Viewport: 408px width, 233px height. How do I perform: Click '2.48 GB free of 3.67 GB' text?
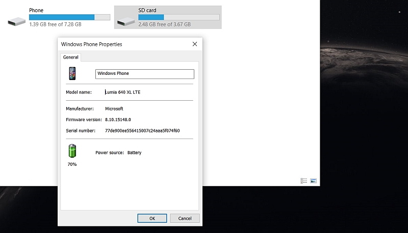coord(164,24)
